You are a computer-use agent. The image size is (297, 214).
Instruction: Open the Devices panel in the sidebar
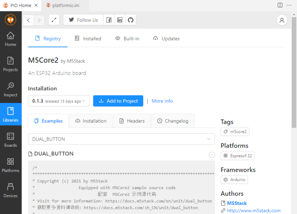(11, 190)
